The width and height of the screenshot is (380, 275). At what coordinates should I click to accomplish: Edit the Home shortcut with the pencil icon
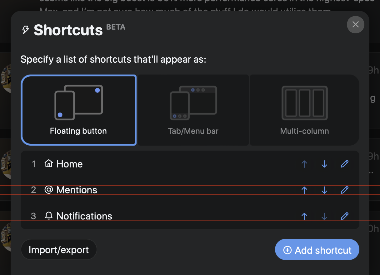pyautogui.click(x=344, y=164)
